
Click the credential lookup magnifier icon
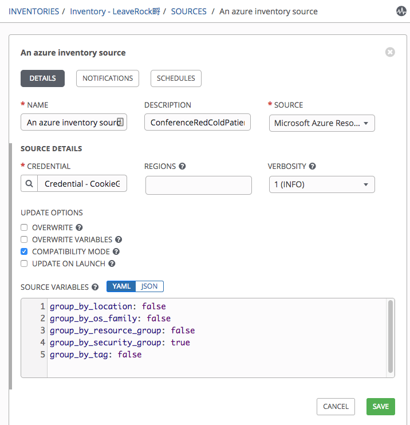[29, 183]
